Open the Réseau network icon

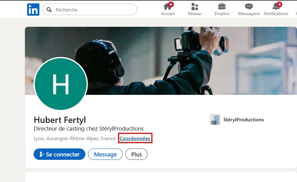[194, 6]
